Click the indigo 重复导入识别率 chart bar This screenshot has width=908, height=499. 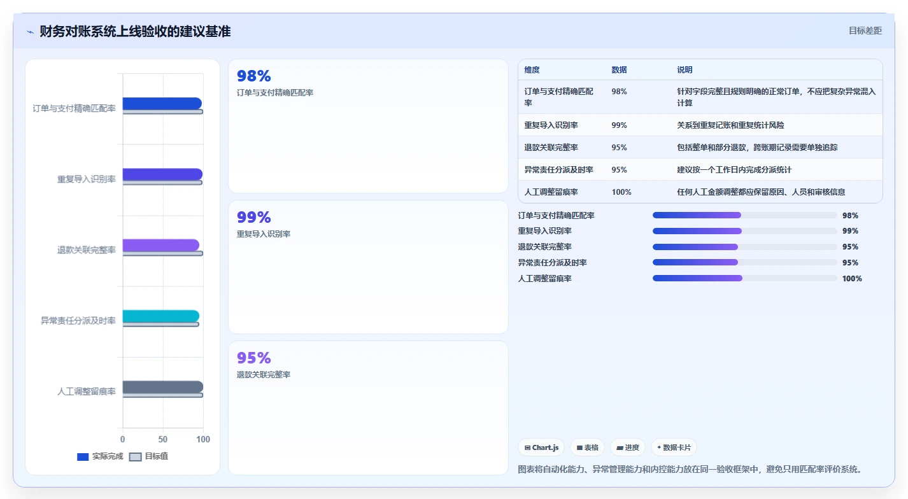[162, 174]
